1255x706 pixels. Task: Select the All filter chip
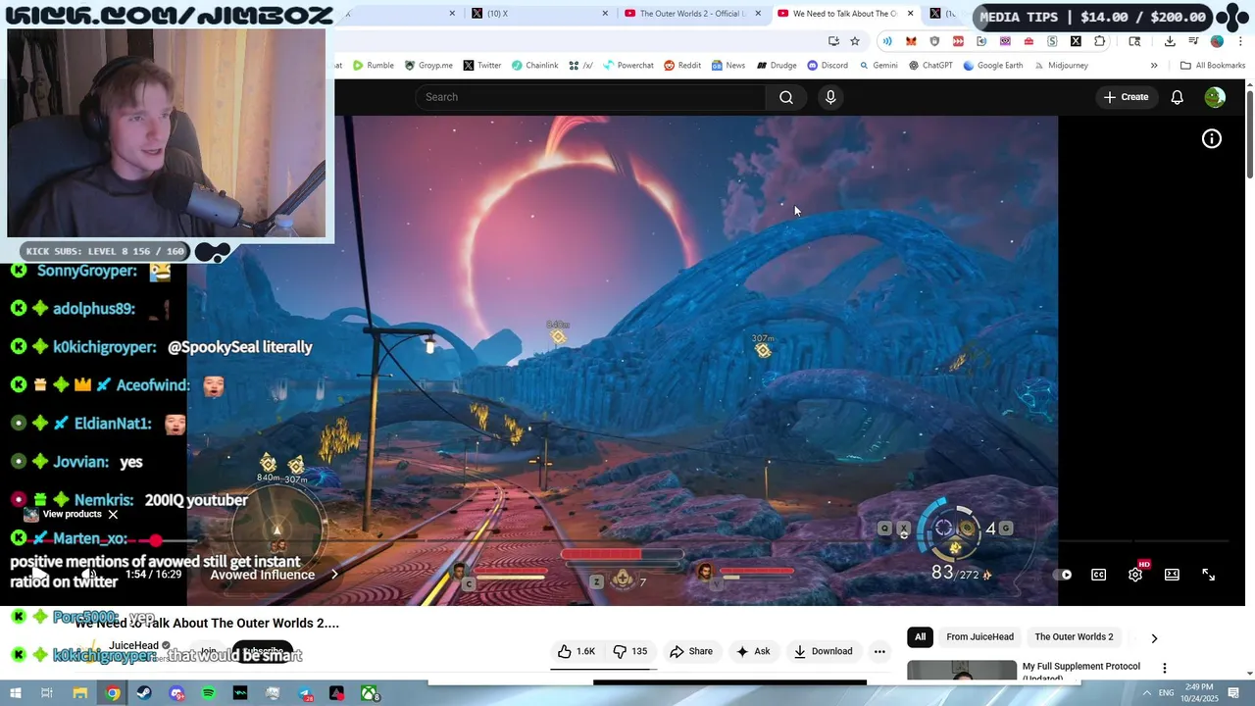[920, 637]
